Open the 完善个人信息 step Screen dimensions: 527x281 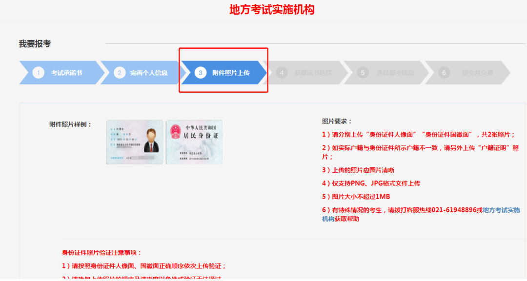tap(149, 73)
